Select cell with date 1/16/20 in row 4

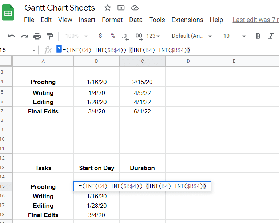[97, 82]
